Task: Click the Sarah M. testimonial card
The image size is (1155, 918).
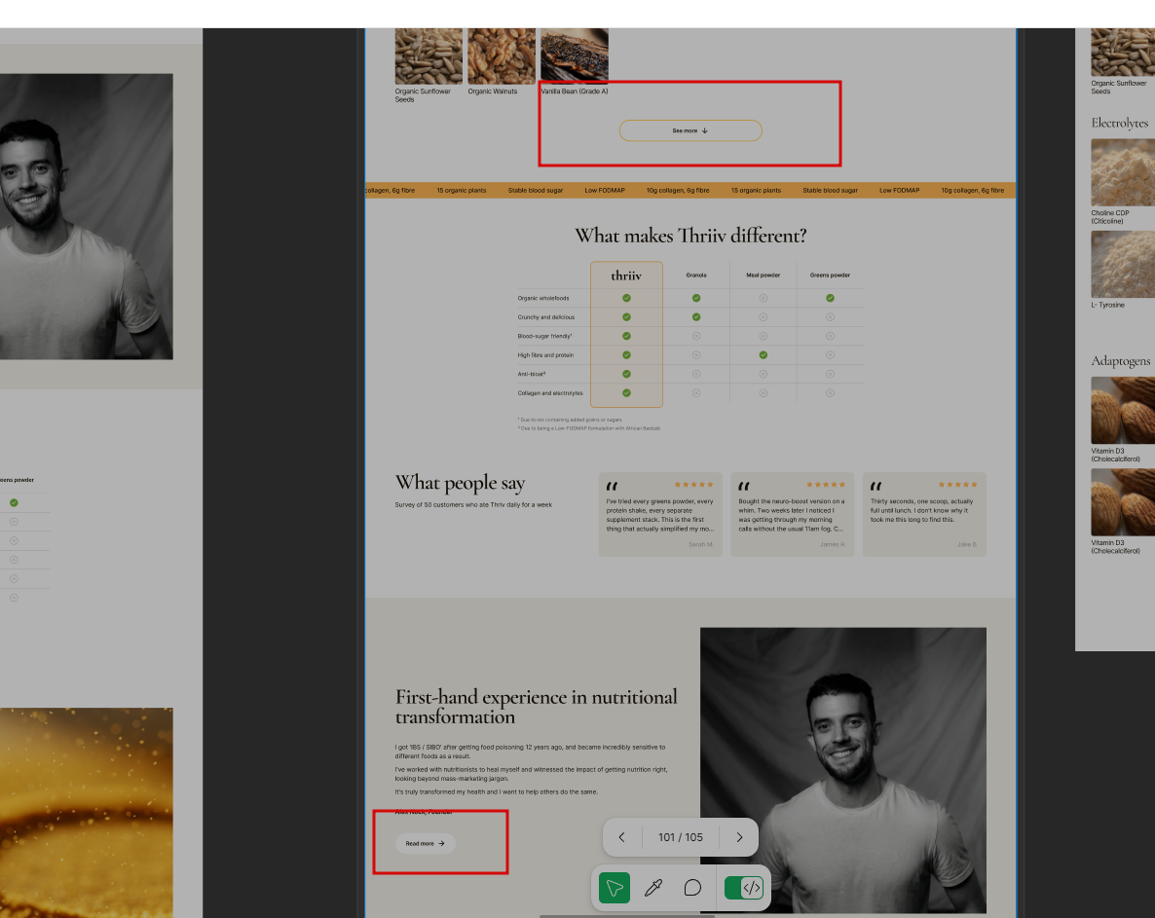Action: (x=660, y=515)
